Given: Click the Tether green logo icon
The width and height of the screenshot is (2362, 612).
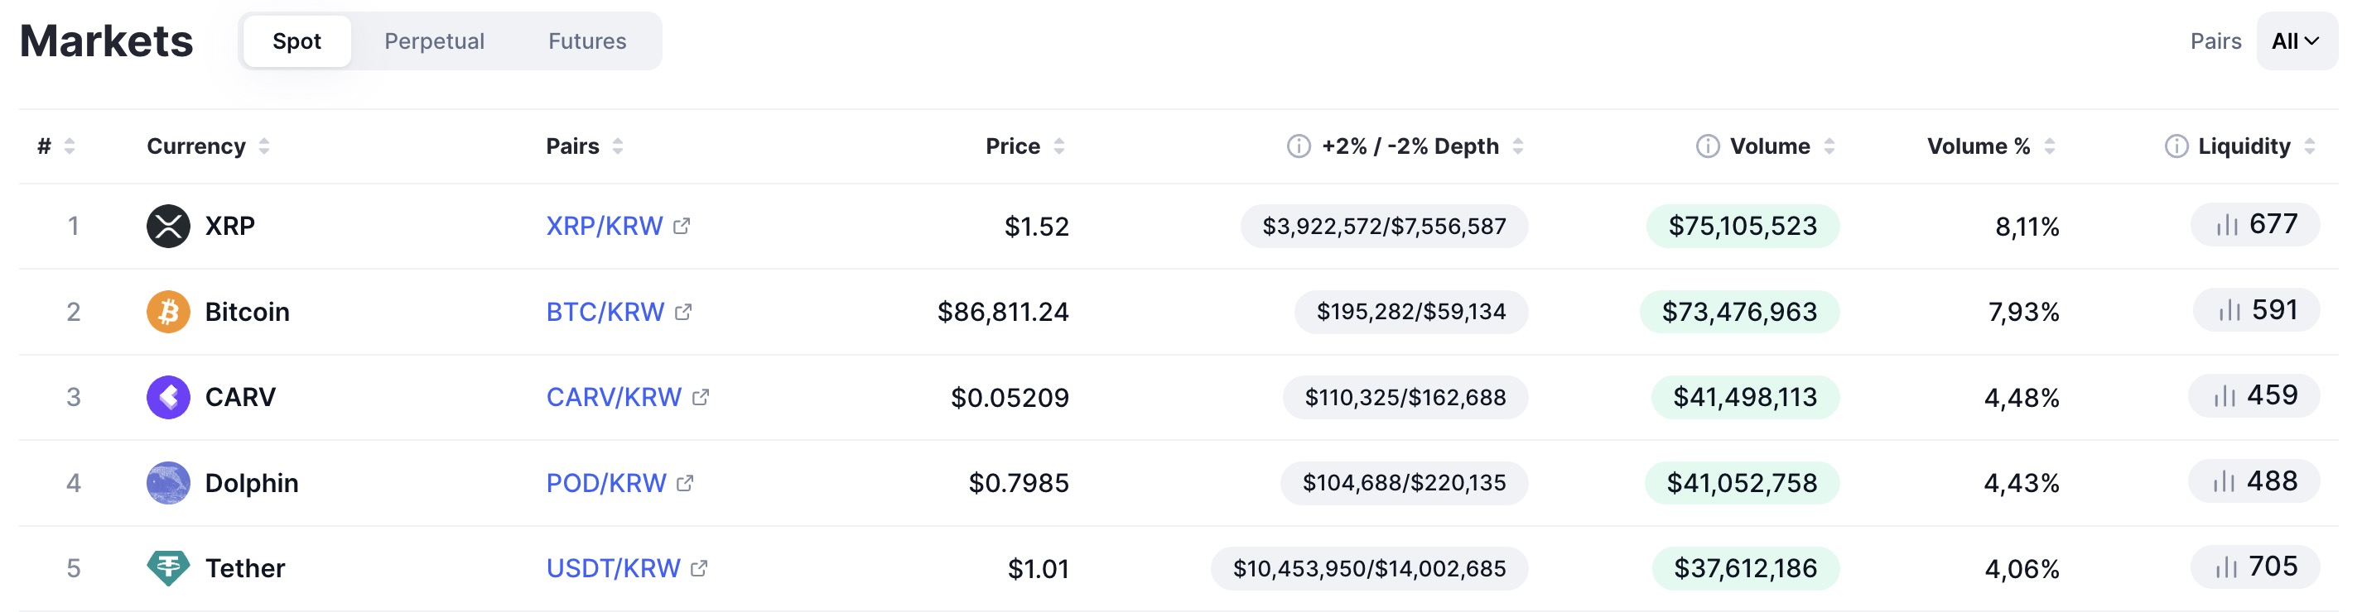Looking at the screenshot, I should [168, 568].
